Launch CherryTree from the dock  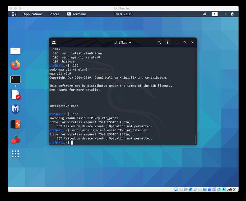15,139
